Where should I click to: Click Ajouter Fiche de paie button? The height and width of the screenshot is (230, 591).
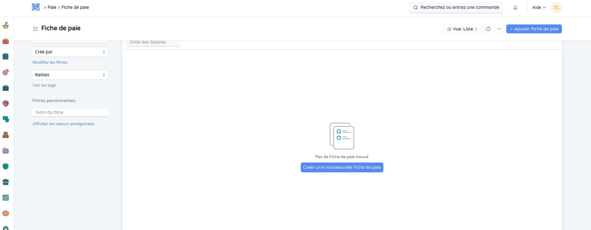[534, 29]
